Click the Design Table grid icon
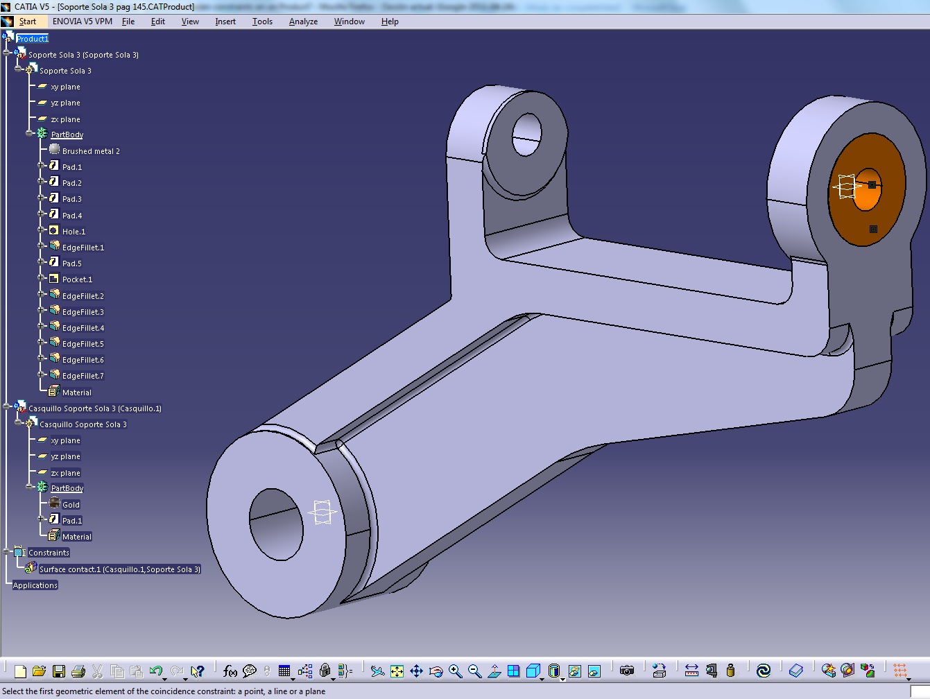The image size is (930, 699). (x=284, y=671)
